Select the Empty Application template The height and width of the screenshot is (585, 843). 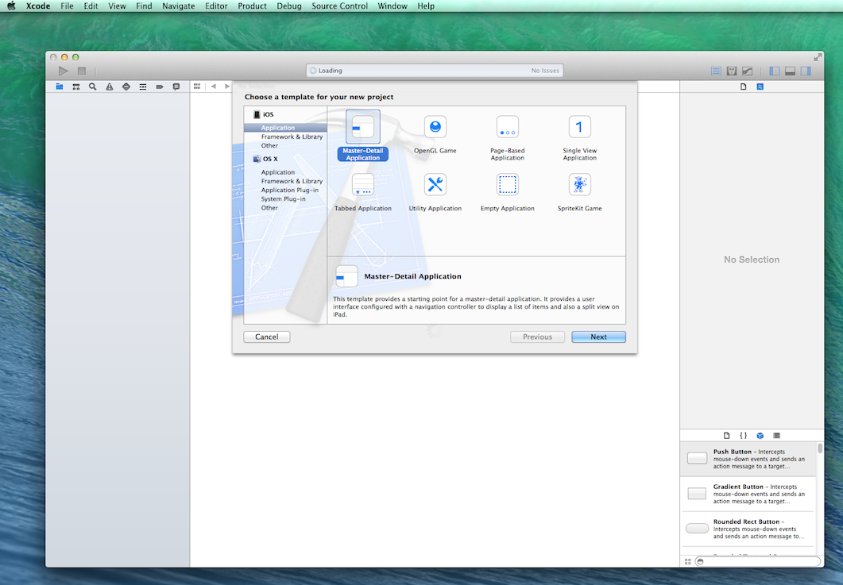[x=507, y=192]
